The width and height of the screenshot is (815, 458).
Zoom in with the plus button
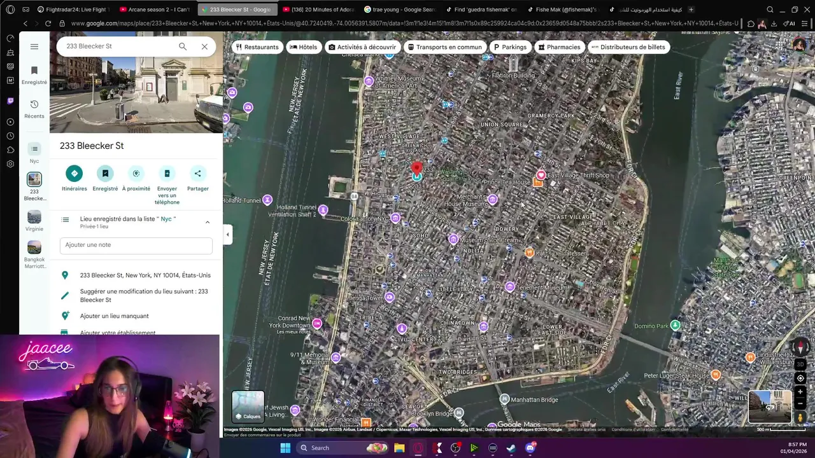point(800,392)
